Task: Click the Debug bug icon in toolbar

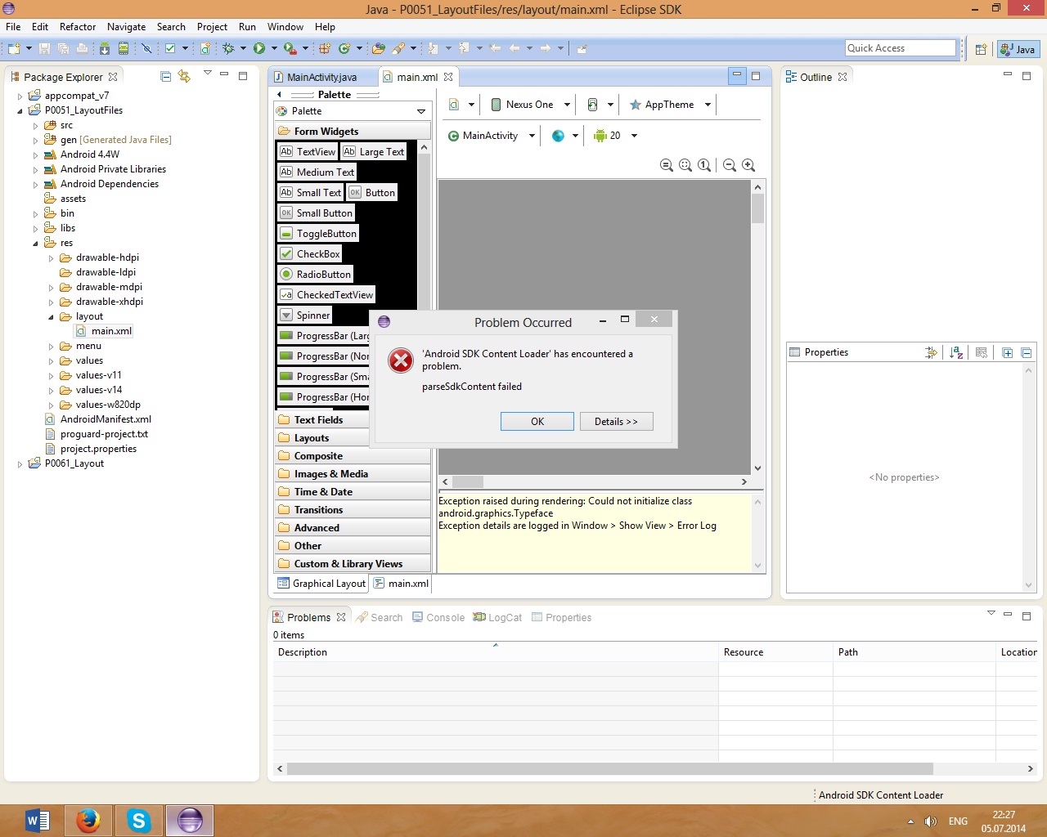Action: [x=229, y=48]
